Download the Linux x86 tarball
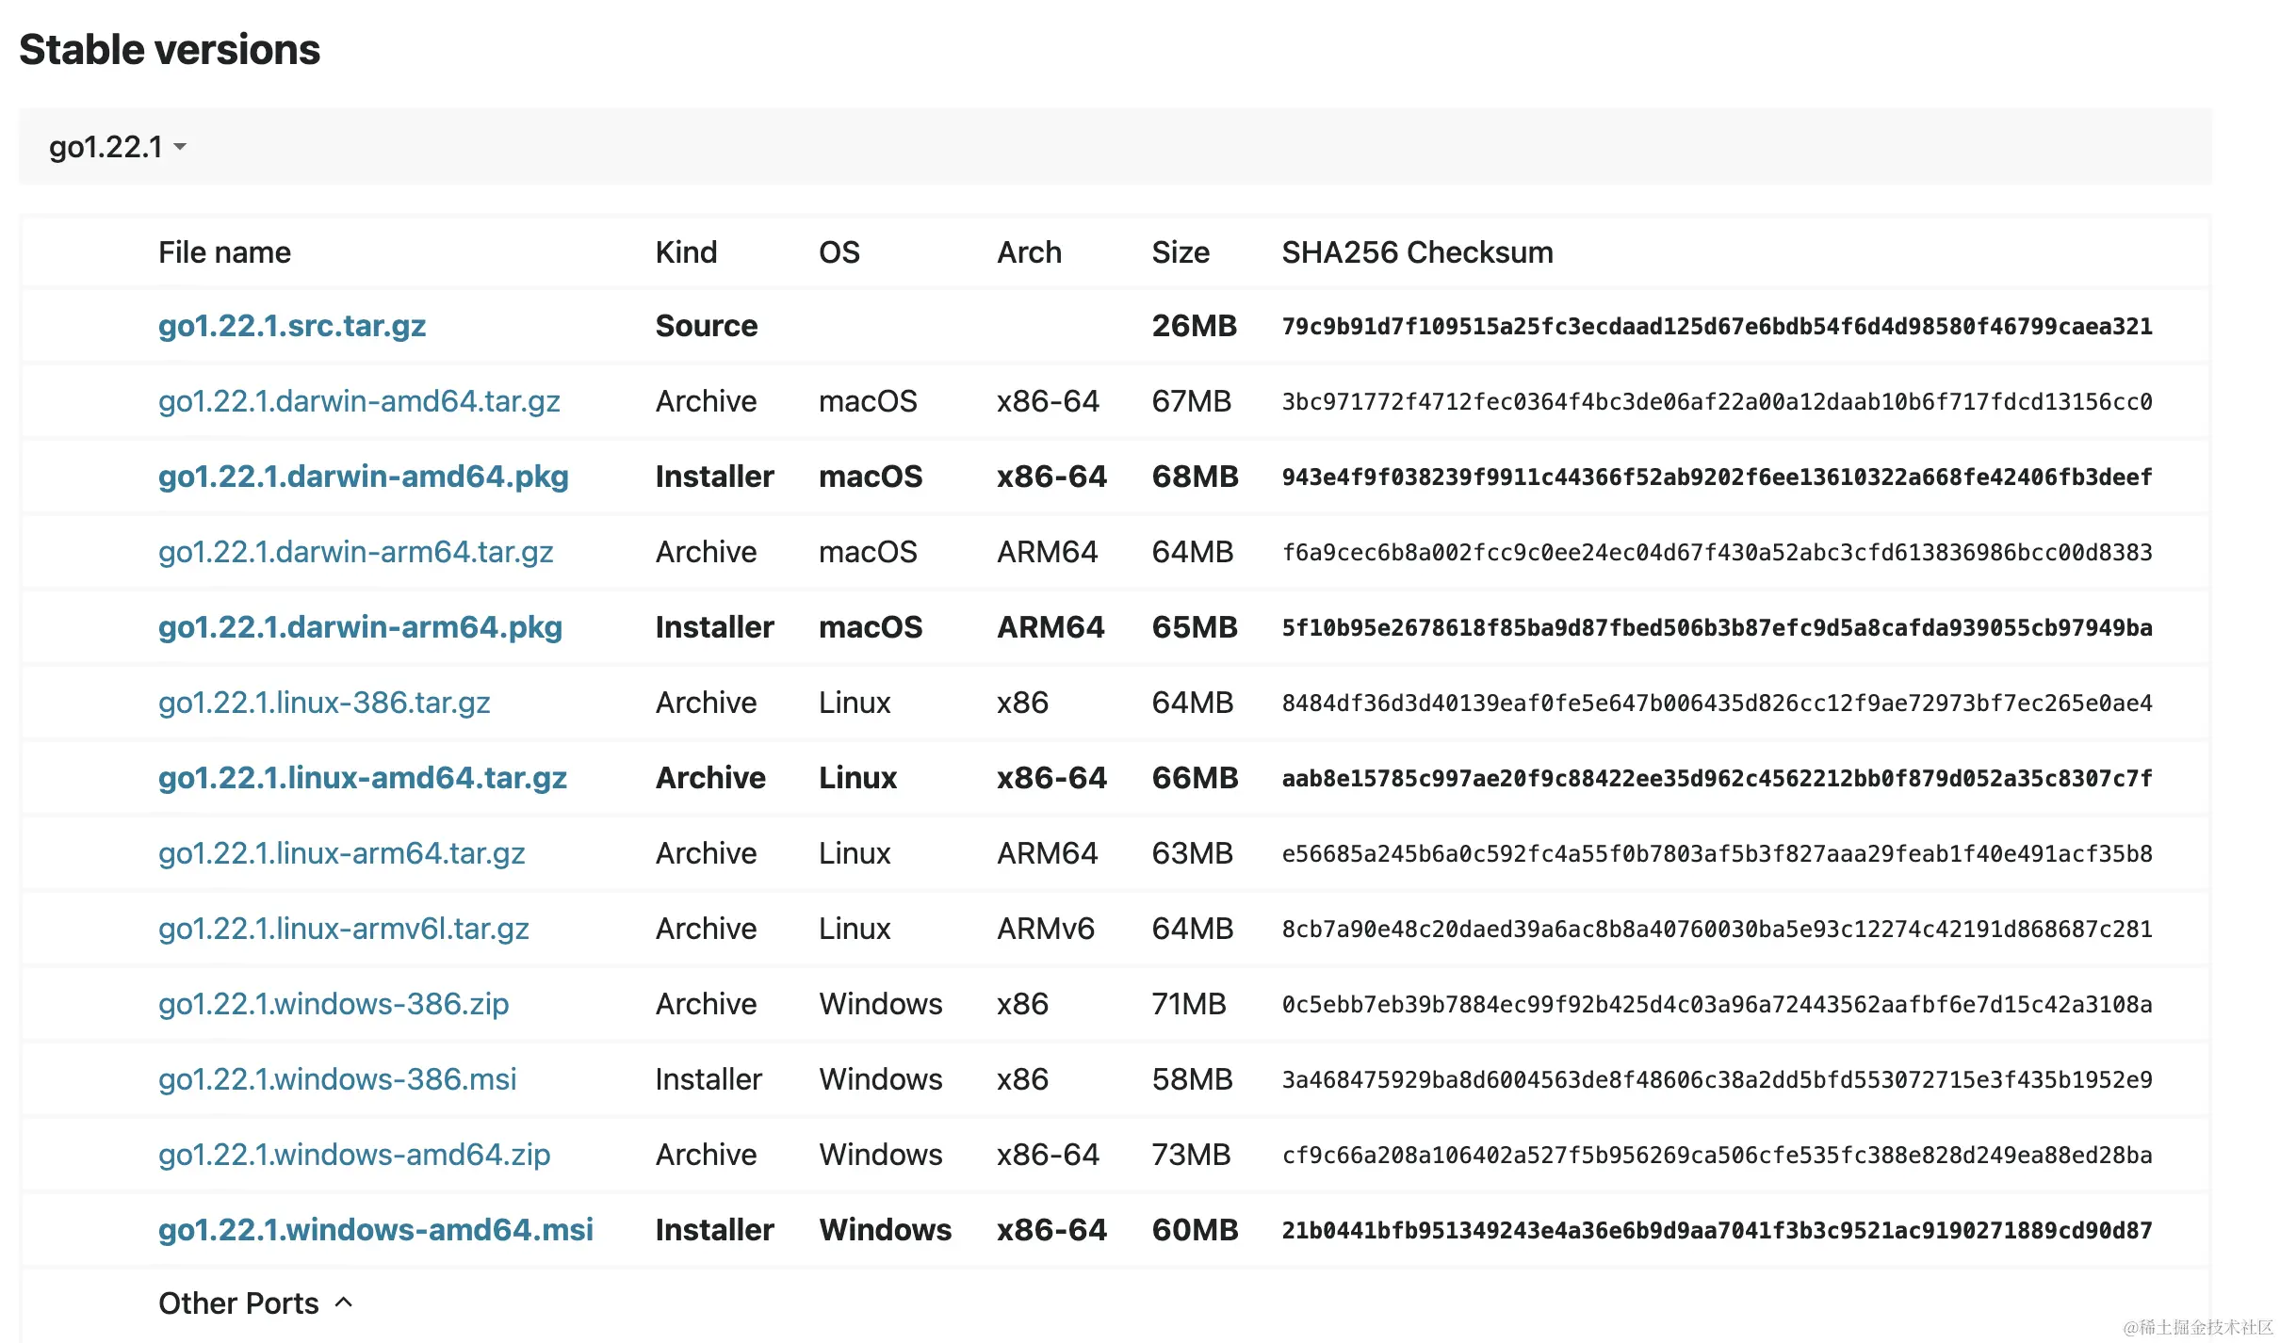The image size is (2280, 1343). [324, 703]
